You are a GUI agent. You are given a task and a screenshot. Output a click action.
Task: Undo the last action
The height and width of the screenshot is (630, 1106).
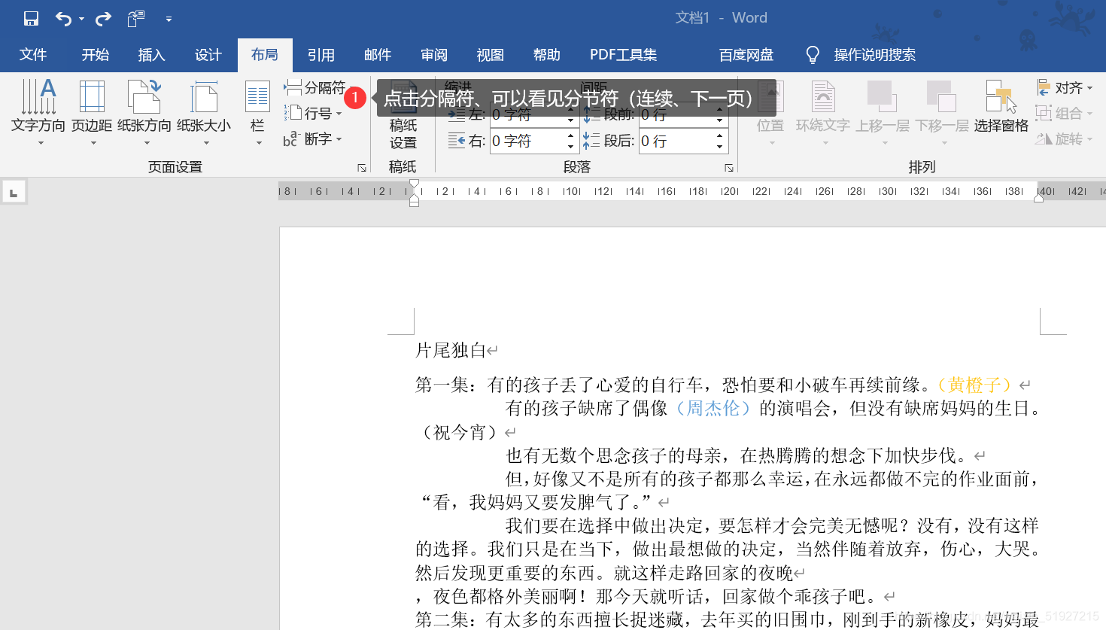point(64,18)
